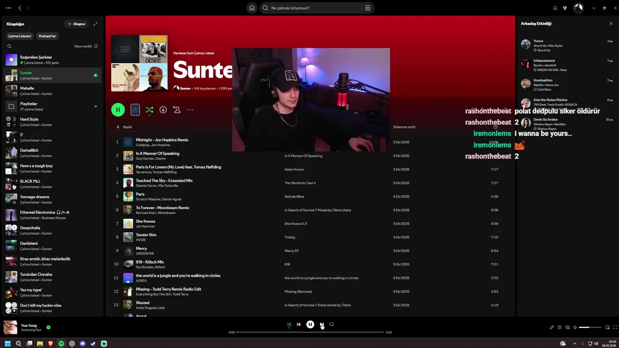The width and height of the screenshot is (619, 348).
Task: Open the Hotel Amour album link
Action: click(294, 169)
